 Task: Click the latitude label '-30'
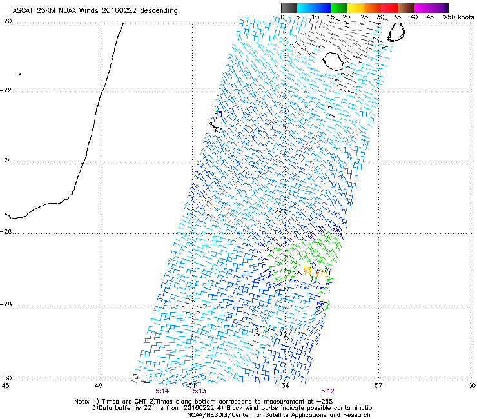coord(6,378)
